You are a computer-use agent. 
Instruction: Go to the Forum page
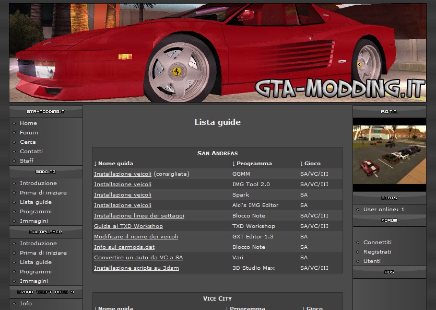[x=29, y=132]
